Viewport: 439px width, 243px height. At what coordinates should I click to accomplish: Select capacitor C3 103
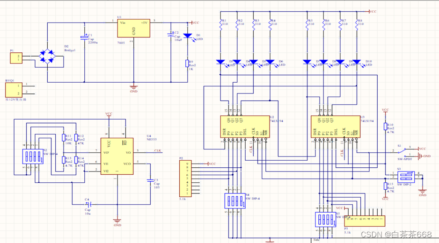click(x=150, y=181)
